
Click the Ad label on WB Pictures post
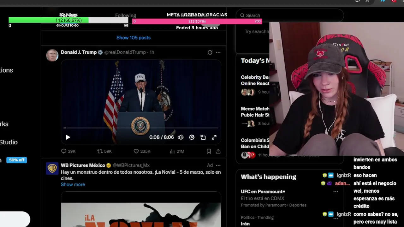click(210, 165)
